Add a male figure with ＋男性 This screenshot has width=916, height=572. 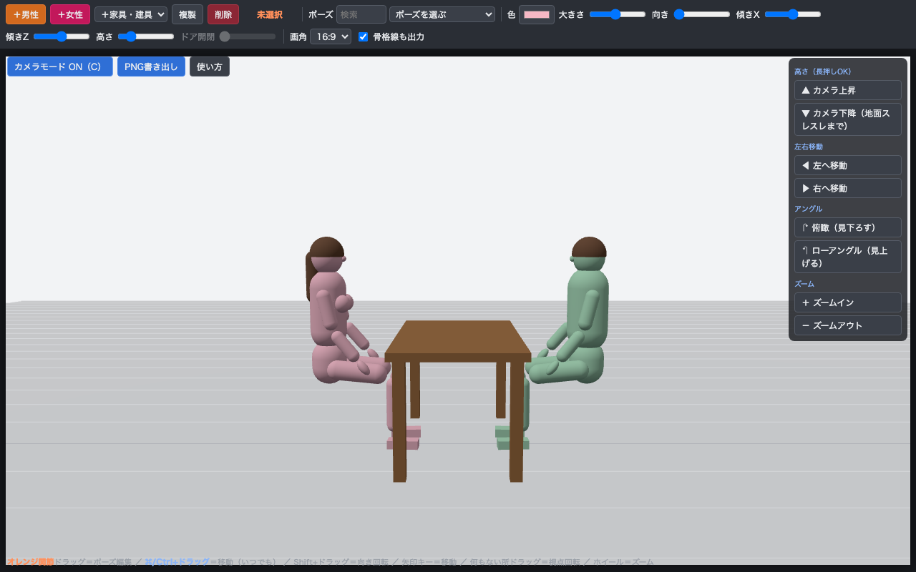point(26,14)
